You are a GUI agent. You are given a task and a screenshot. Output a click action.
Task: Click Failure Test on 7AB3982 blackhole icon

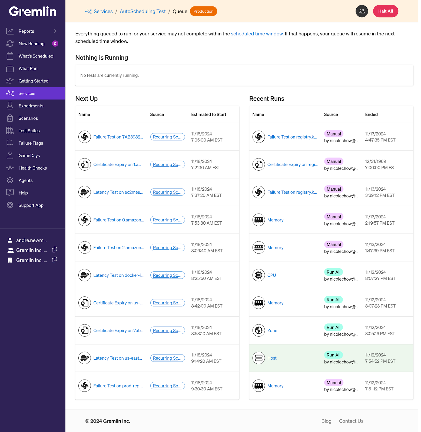(85, 137)
